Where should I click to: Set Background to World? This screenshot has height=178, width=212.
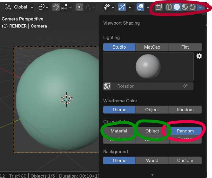click(152, 160)
